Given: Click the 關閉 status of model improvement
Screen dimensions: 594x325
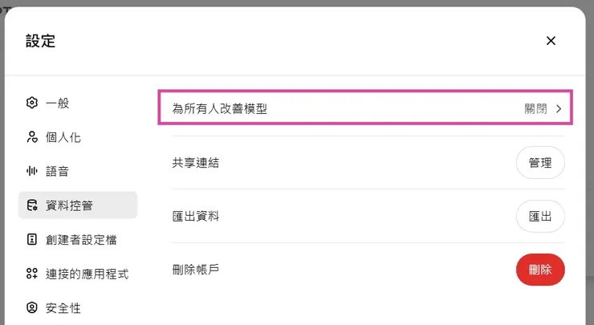Looking at the screenshot, I should coord(535,108).
